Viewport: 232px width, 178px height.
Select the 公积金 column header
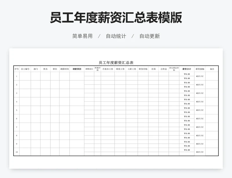[164, 69]
